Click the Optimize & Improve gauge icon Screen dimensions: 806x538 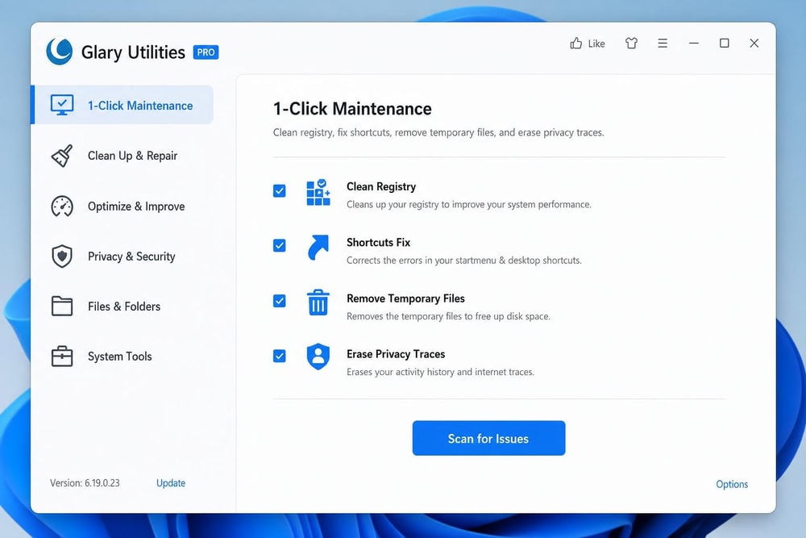[62, 206]
